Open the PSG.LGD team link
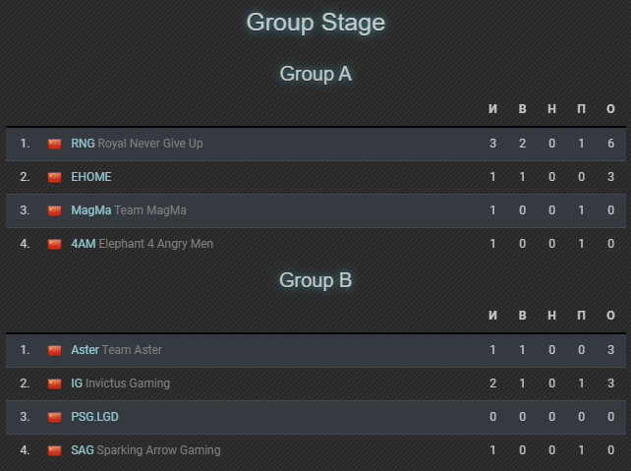The width and height of the screenshot is (631, 471). [x=94, y=417]
